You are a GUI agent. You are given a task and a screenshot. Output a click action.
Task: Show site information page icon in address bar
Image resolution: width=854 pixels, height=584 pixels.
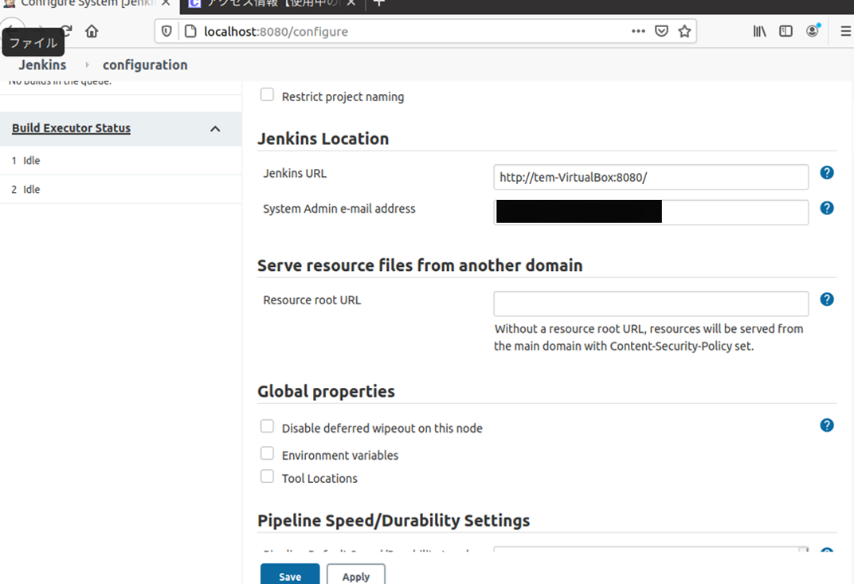click(190, 31)
